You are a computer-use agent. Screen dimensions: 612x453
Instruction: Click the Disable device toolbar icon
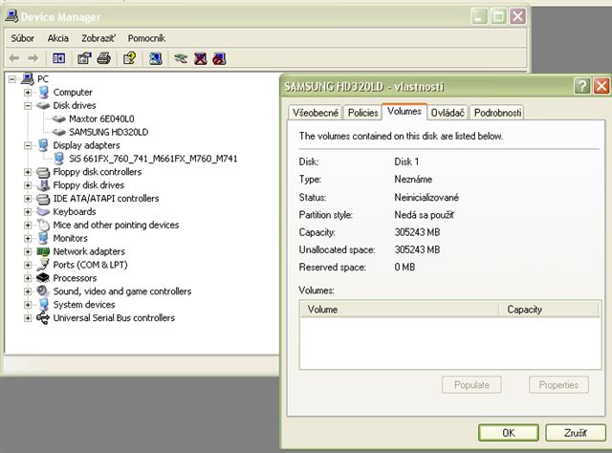tap(219, 58)
